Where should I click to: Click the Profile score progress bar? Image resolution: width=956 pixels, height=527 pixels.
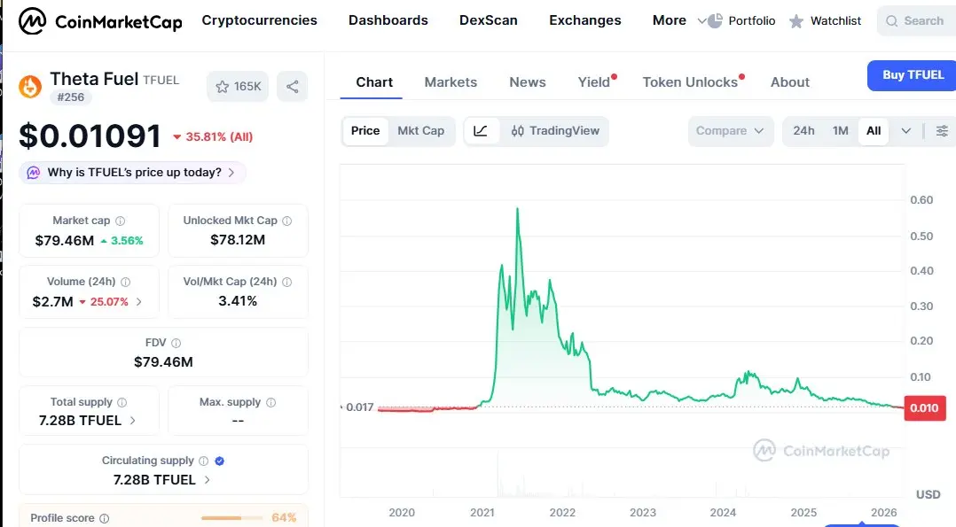point(231,518)
